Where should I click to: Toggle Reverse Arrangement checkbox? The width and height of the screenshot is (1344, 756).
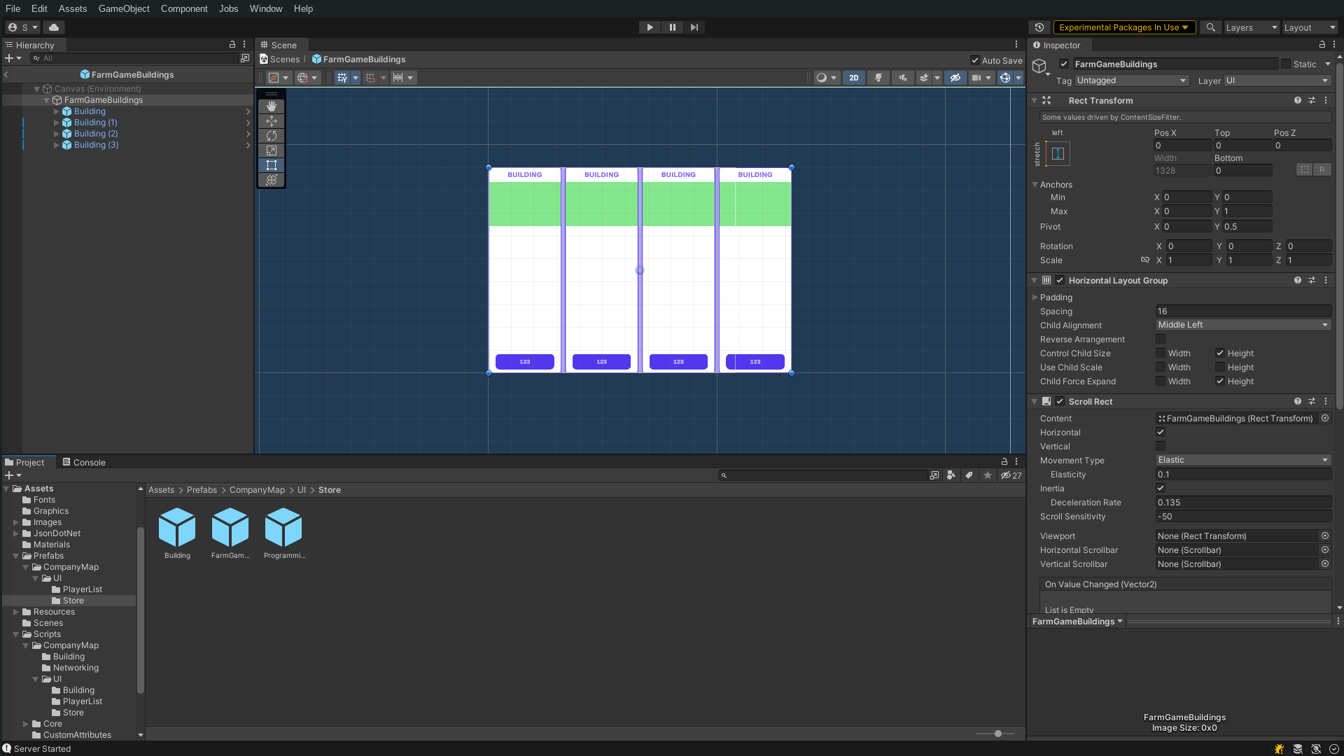(x=1161, y=339)
